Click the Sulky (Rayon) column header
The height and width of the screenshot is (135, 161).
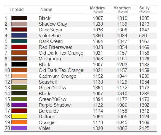(x=145, y=10)
